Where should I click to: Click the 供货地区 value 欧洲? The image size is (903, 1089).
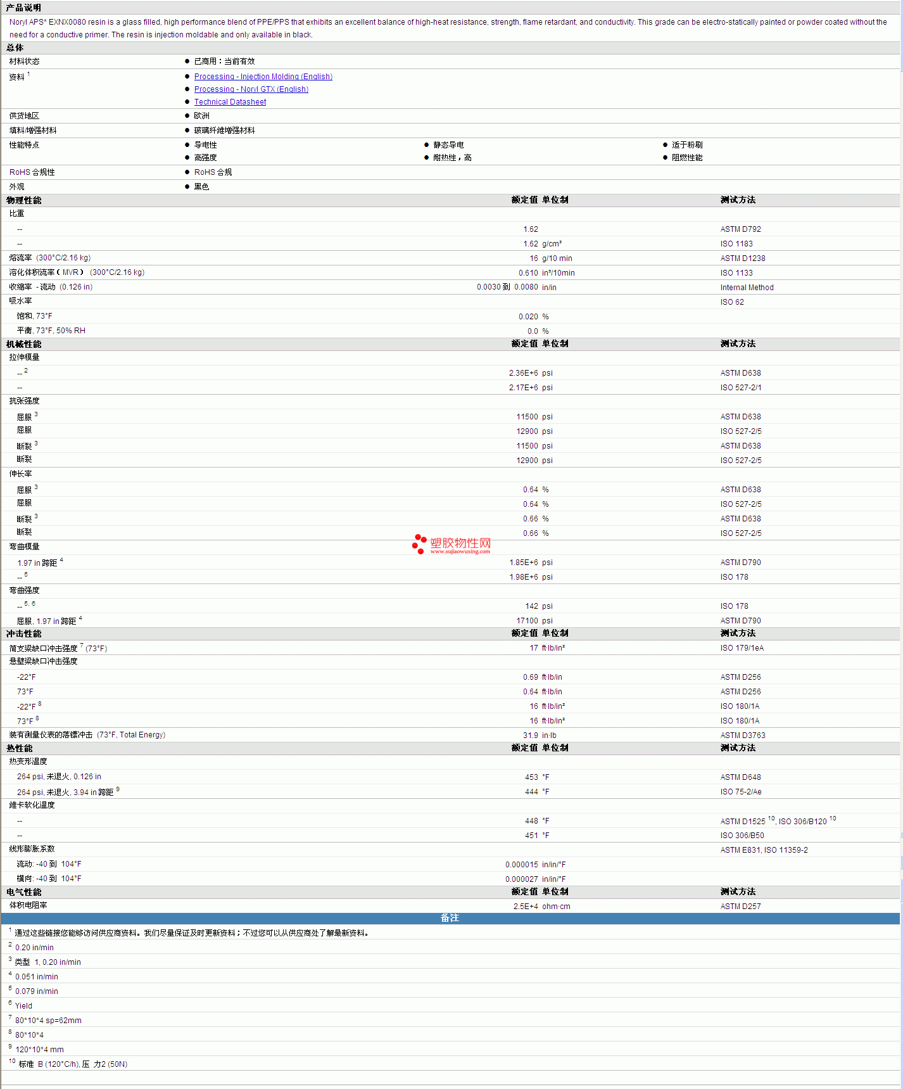[x=201, y=116]
